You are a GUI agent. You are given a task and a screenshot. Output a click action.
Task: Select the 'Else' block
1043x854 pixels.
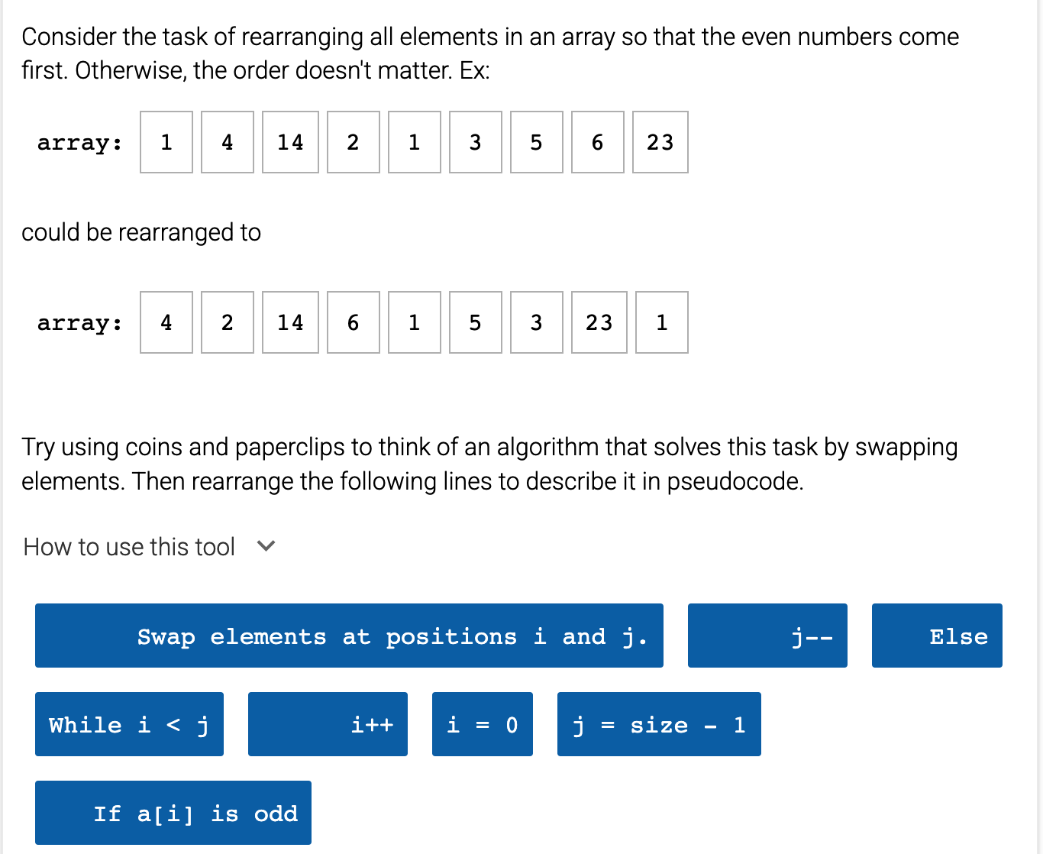click(x=937, y=636)
